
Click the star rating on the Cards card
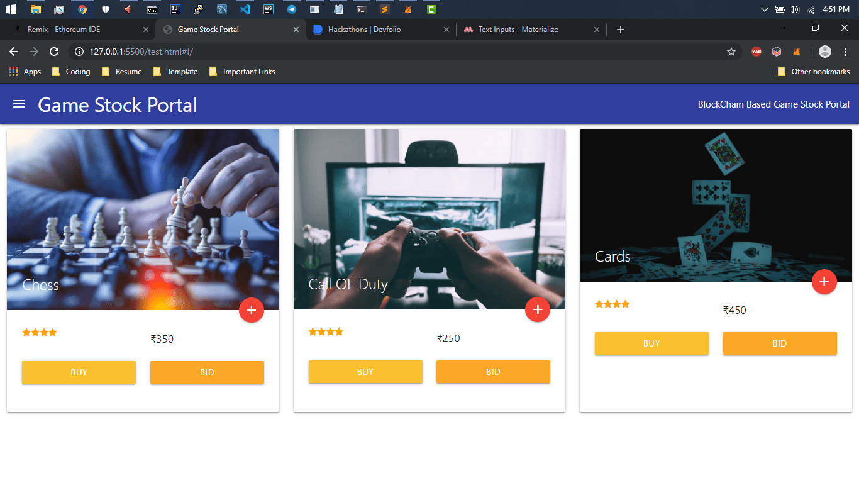pos(612,304)
